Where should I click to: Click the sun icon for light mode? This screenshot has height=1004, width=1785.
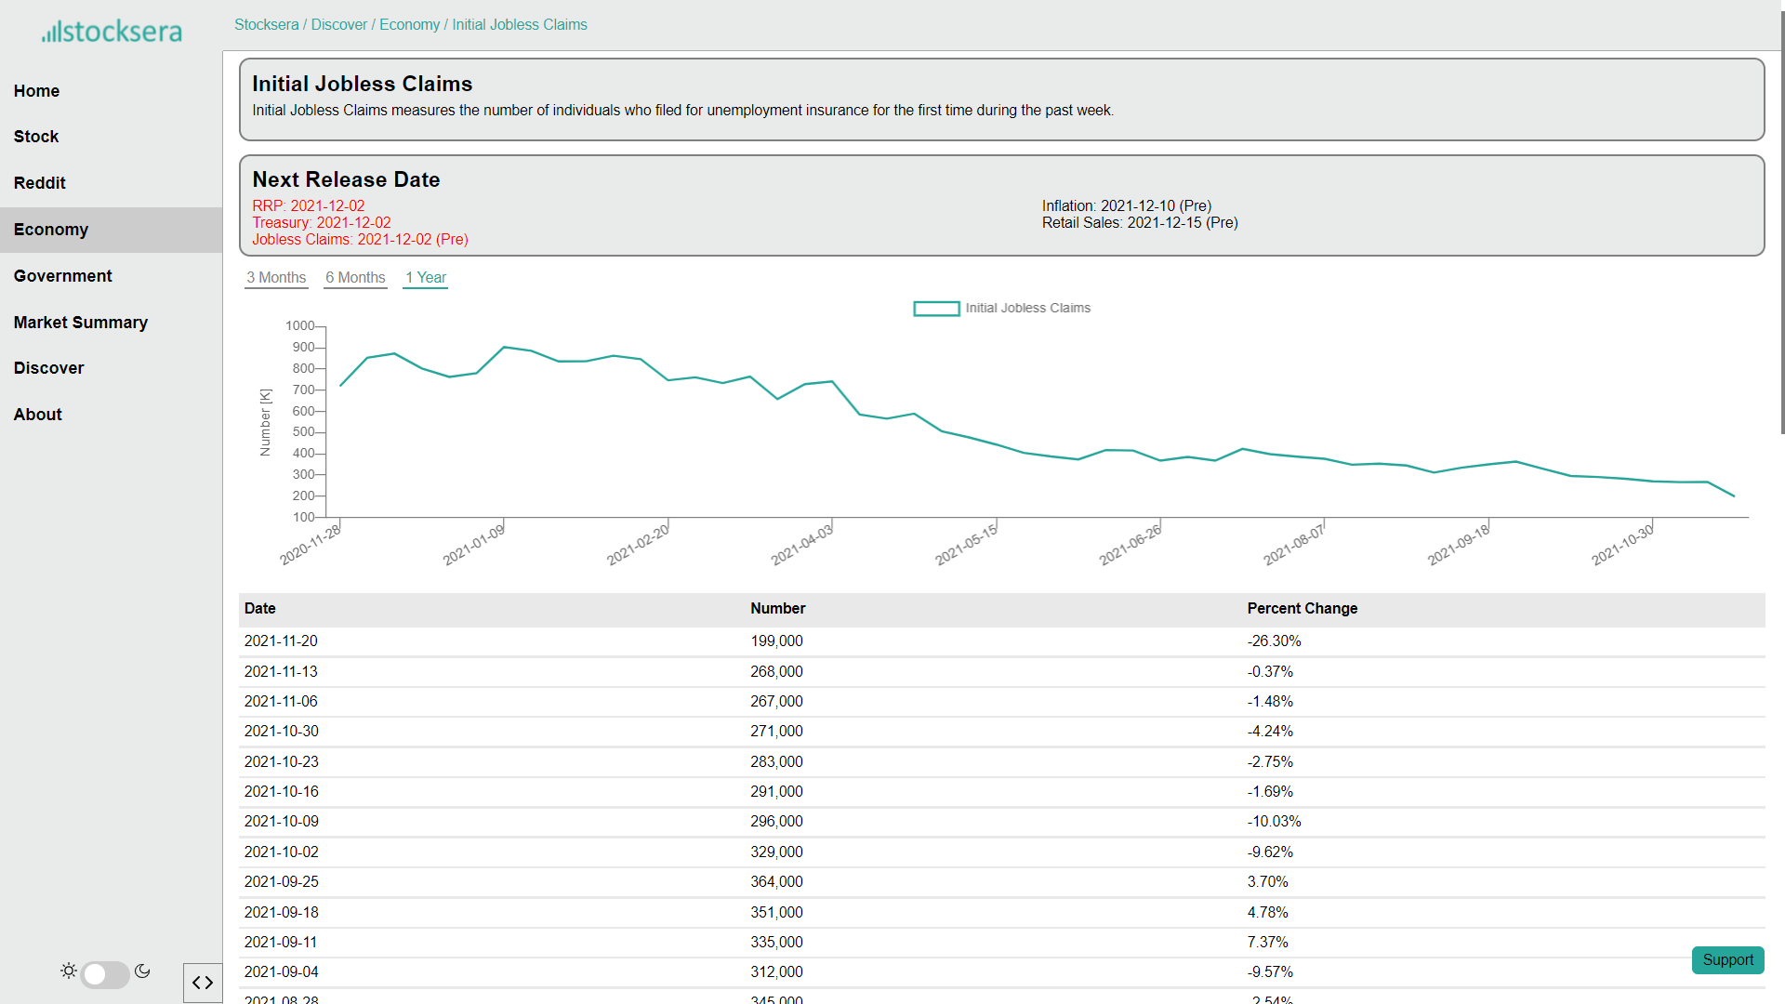click(69, 971)
